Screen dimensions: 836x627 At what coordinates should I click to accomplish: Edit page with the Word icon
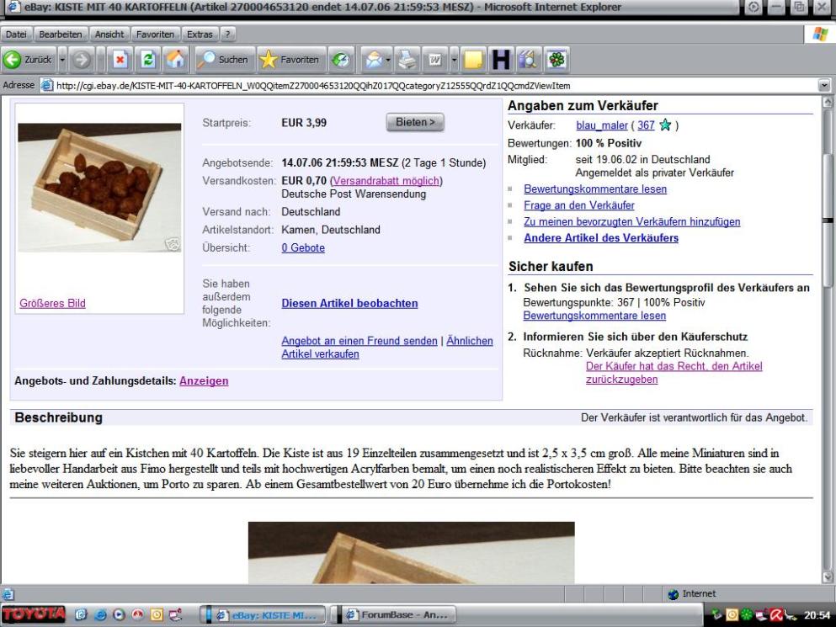(x=435, y=60)
